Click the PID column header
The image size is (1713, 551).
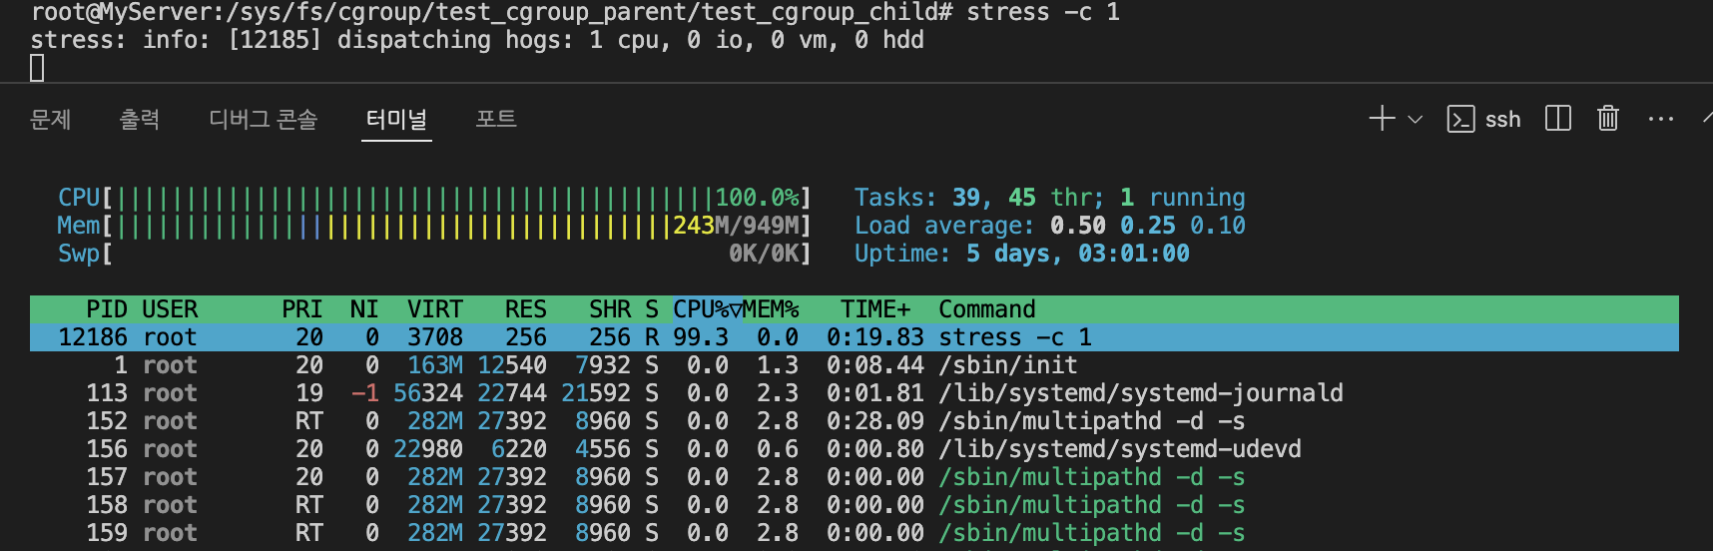pyautogui.click(x=107, y=309)
